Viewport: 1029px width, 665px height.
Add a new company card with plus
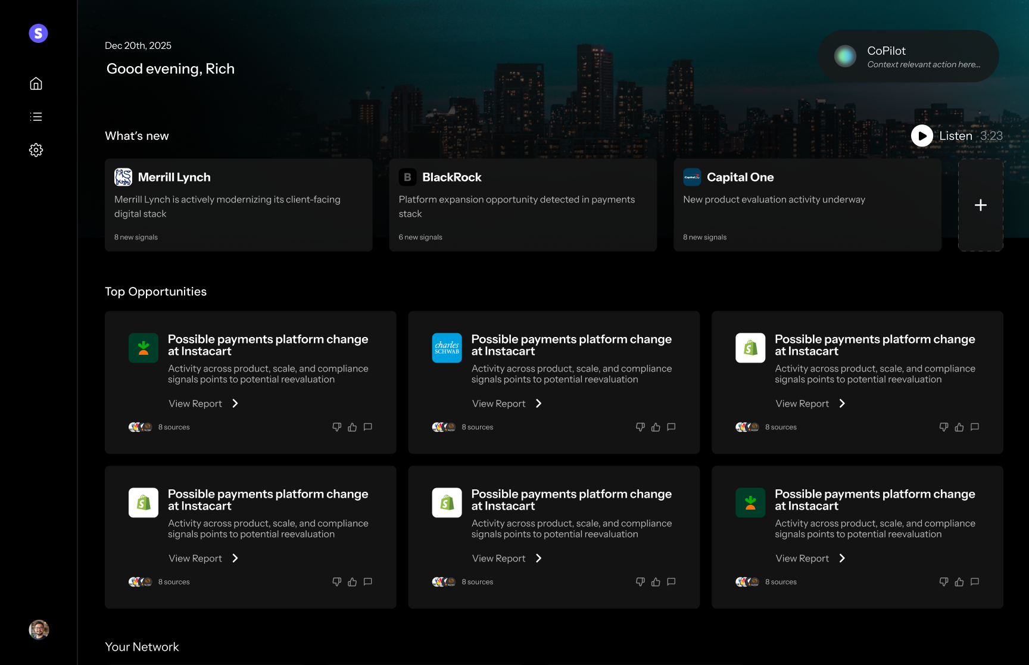pos(980,205)
